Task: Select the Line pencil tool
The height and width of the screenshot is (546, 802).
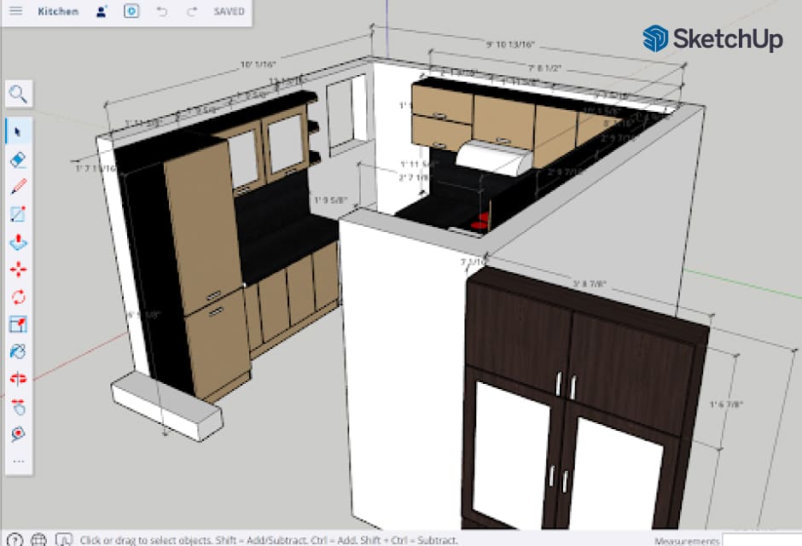Action: pyautogui.click(x=19, y=187)
